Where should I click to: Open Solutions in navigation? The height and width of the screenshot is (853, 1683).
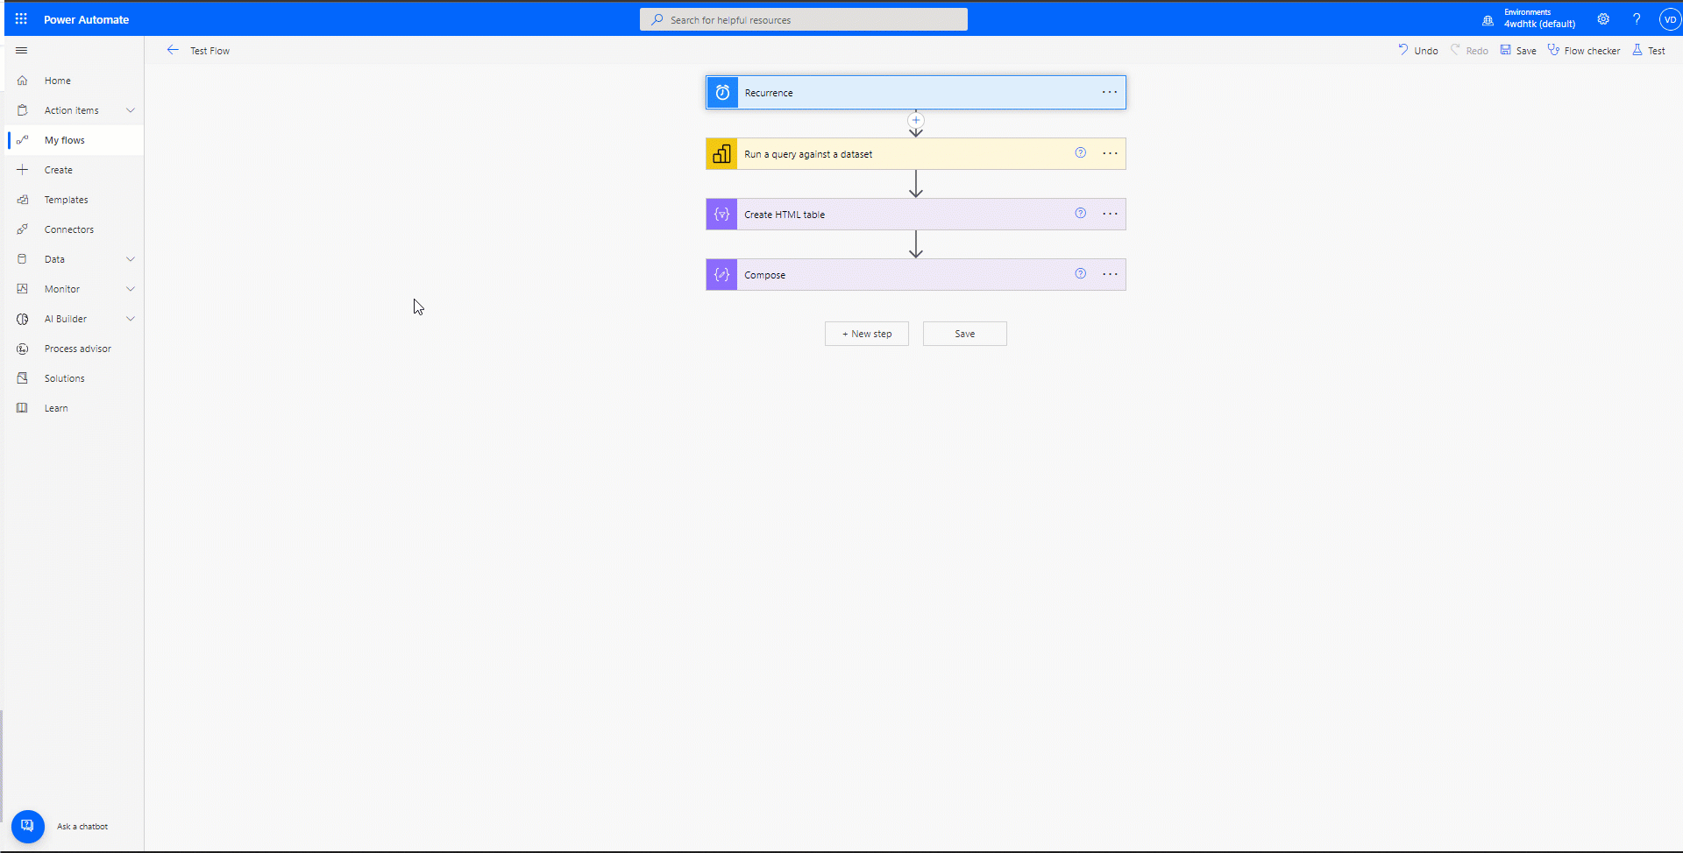pos(65,378)
